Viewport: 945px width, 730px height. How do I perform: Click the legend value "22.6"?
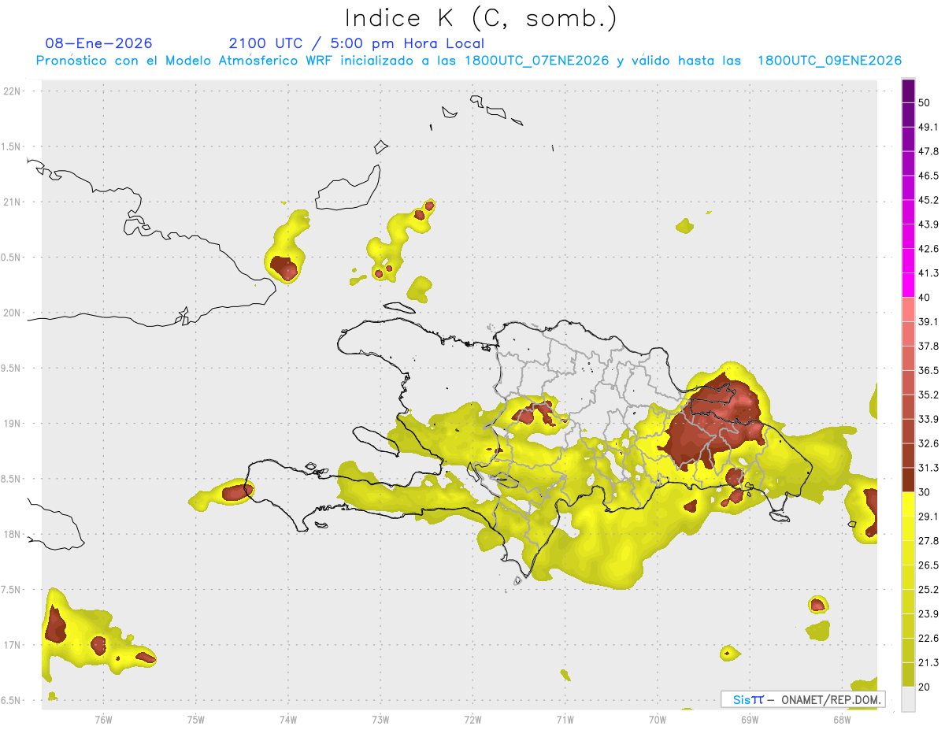tap(928, 639)
